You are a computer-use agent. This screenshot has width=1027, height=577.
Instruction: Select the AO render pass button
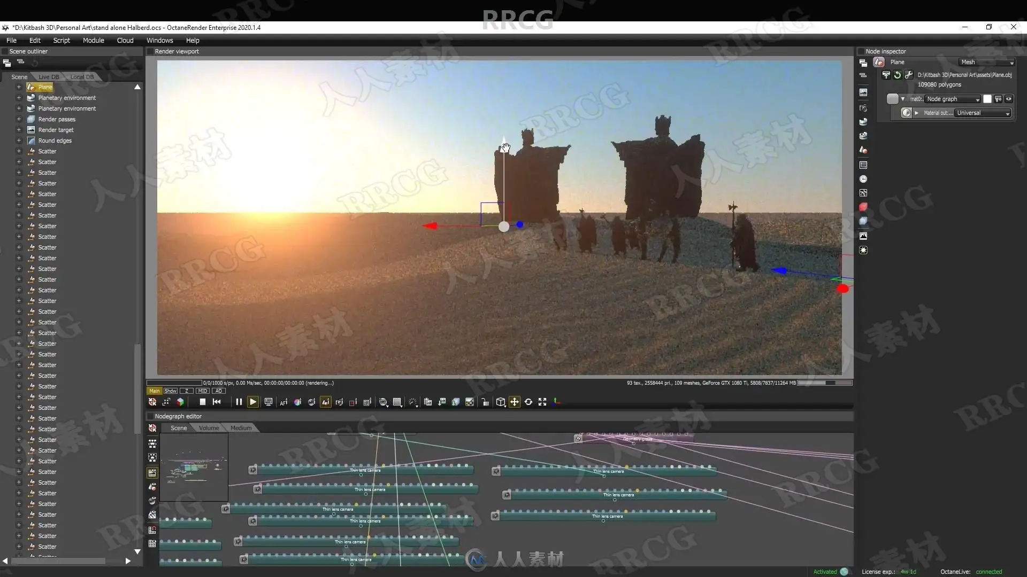click(x=218, y=391)
